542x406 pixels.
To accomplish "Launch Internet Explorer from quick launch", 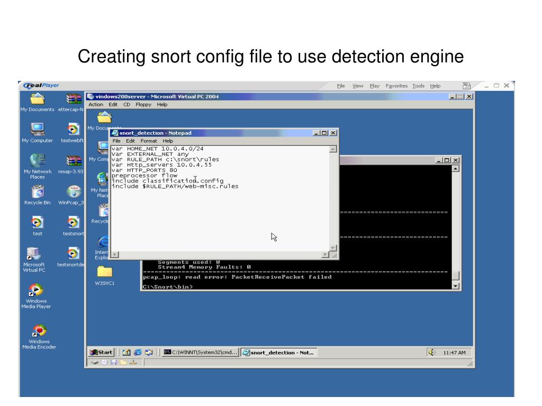I will click(x=138, y=352).
